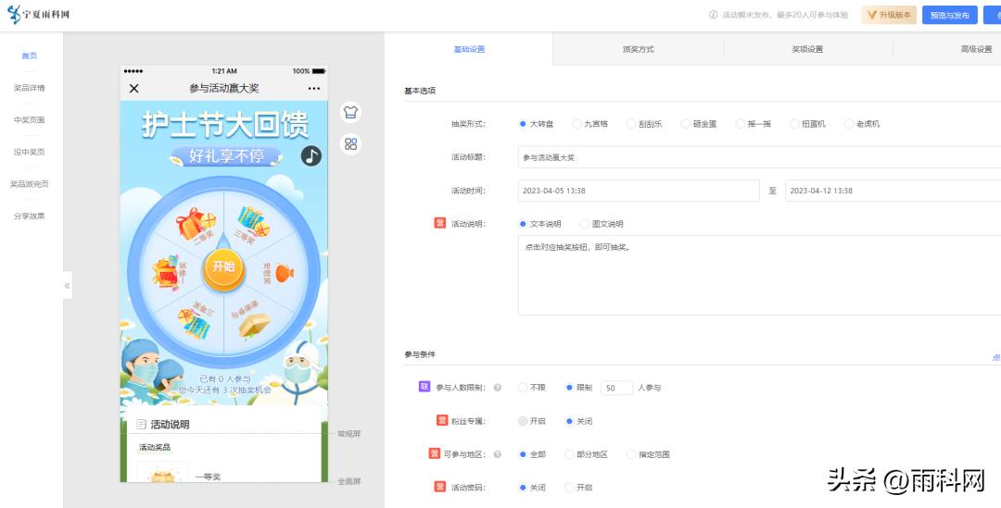Set 可参与地区 to 全部
The width and height of the screenshot is (1001, 508).
pyautogui.click(x=524, y=454)
